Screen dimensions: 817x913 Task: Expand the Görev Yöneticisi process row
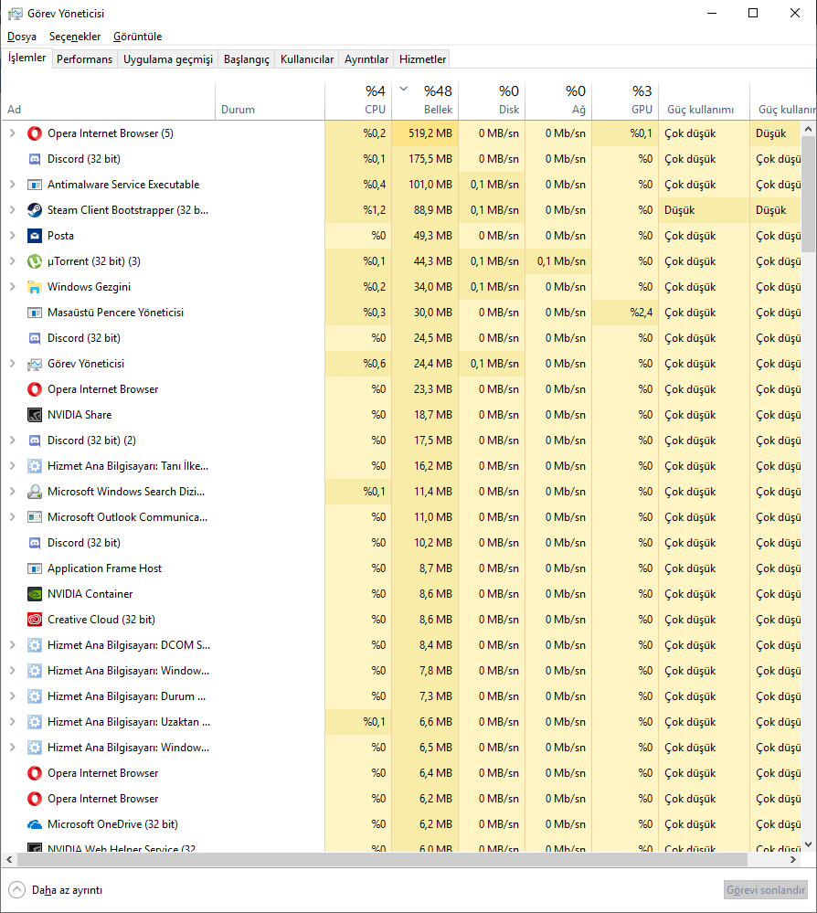(x=12, y=364)
